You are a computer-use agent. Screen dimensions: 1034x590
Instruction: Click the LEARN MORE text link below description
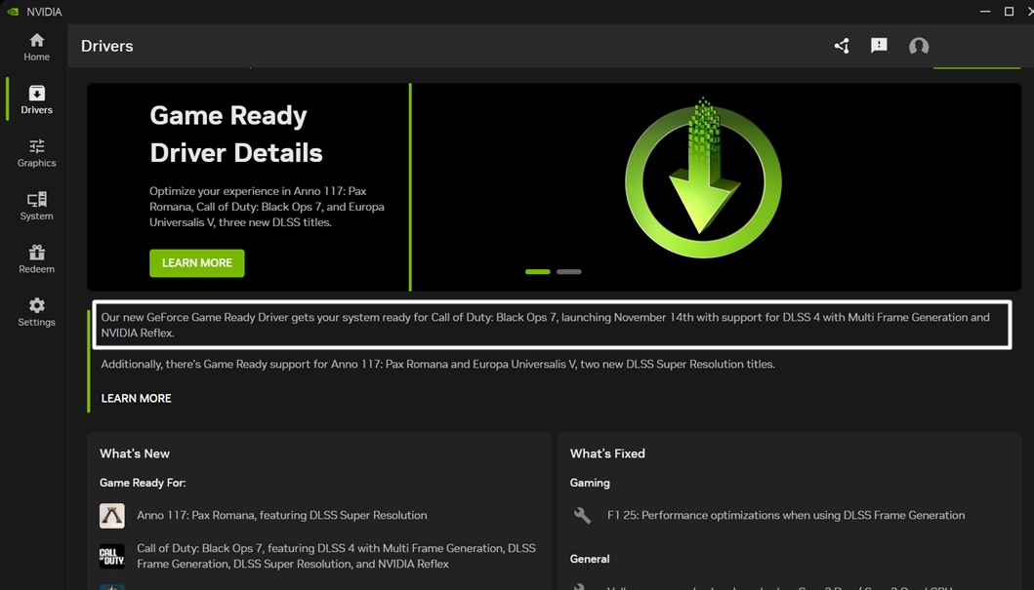point(136,399)
